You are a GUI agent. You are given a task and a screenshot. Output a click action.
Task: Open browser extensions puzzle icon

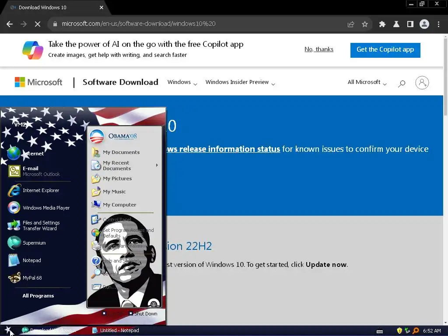pyautogui.click(x=382, y=24)
